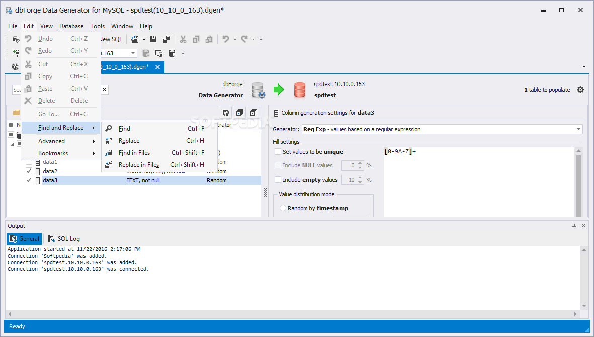Viewport: 594px width, 337px height.
Task: Expand the Advanced submenu
Action: pyautogui.click(x=61, y=141)
